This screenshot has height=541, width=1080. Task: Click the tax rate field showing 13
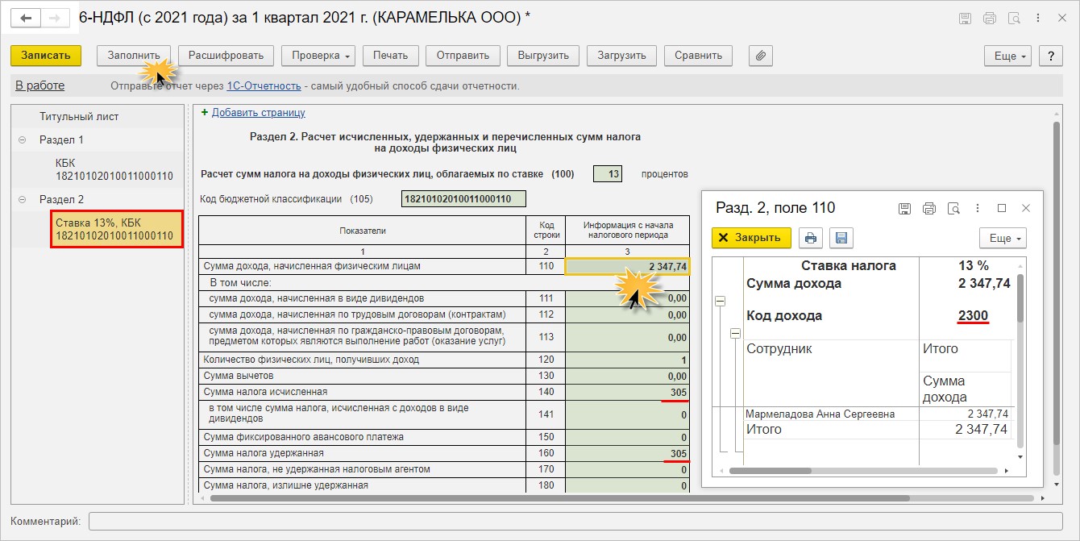tap(608, 174)
